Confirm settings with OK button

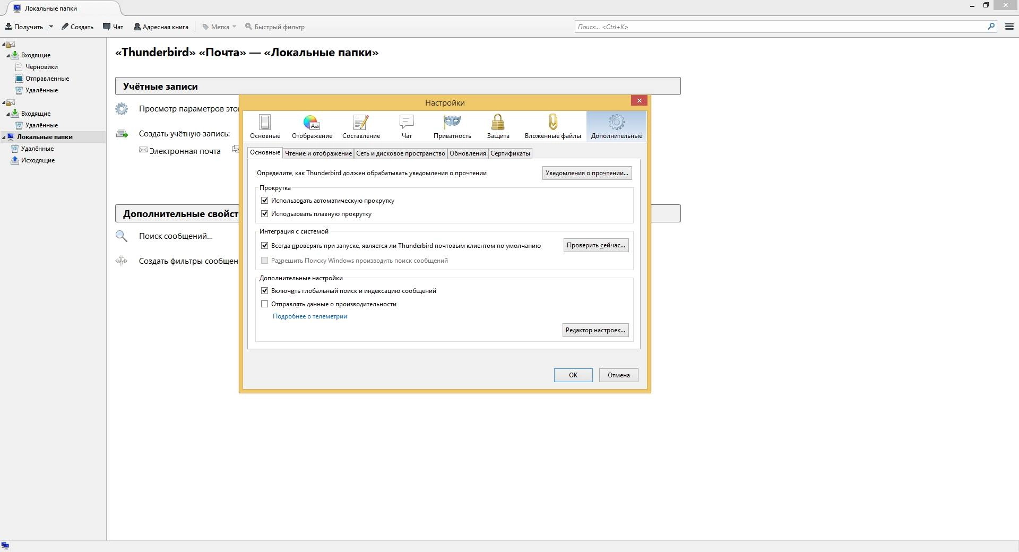click(x=573, y=375)
